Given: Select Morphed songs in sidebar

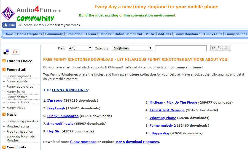Looking at the screenshot, I should [x=18, y=126].
